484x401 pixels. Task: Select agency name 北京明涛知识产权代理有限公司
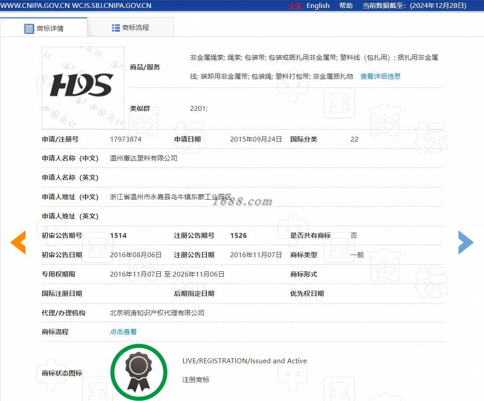coord(157,313)
